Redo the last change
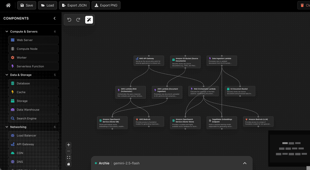Screen dimensions: 310x170 pyautogui.click(x=78, y=20)
